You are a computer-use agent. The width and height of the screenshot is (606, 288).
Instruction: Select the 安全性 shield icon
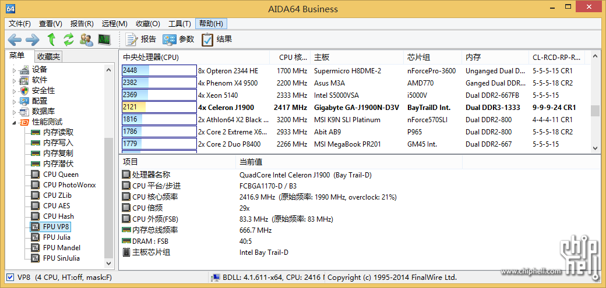[24, 91]
